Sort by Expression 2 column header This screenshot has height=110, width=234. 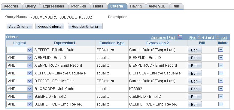(x=158, y=43)
